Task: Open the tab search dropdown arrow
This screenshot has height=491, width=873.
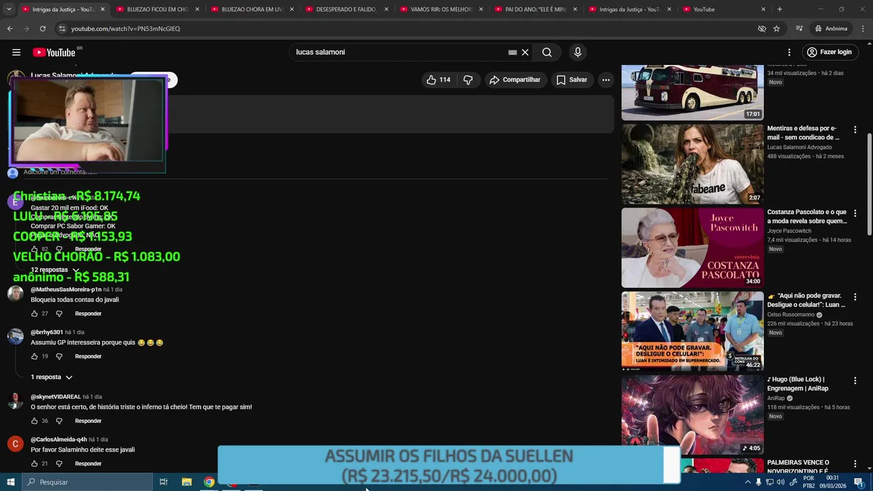Action: pyautogui.click(x=9, y=10)
